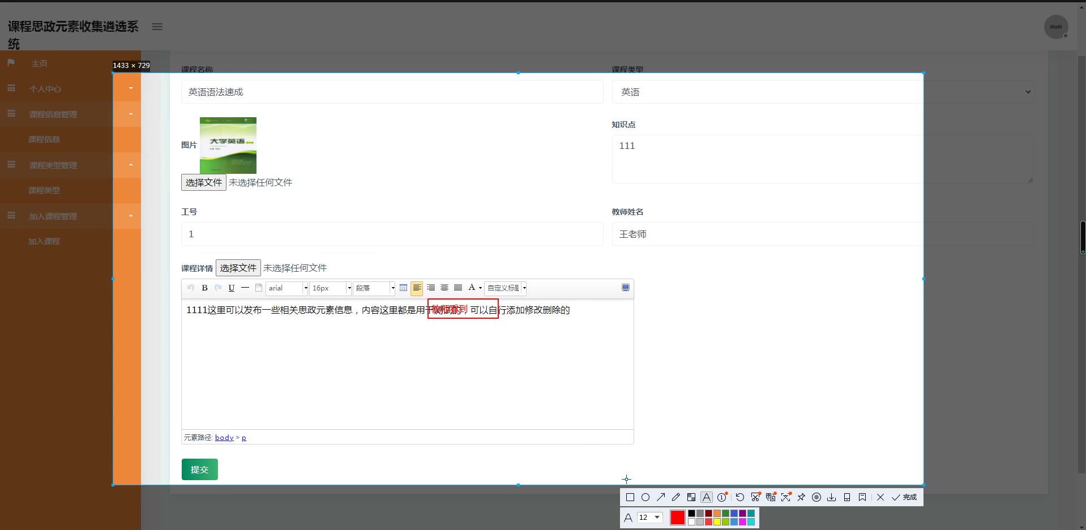Open the arial font family dropdown
Image resolution: width=1086 pixels, height=530 pixels.
(x=287, y=288)
